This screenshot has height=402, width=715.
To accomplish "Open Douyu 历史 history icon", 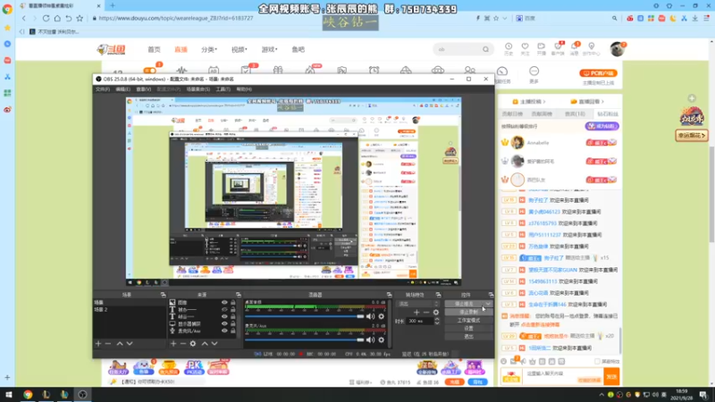I will (509, 49).
